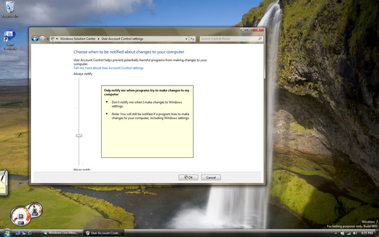Click the taskbar clock showing 6:55 PM

click(x=367, y=233)
